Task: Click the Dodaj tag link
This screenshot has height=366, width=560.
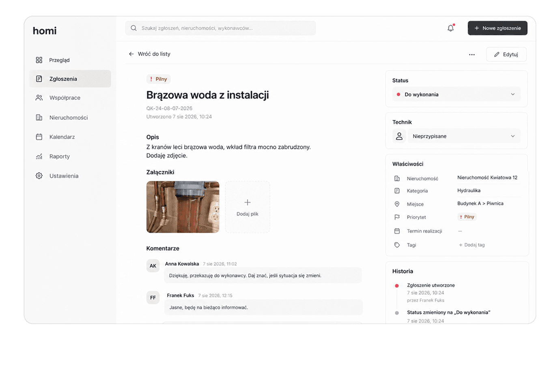Action: [472, 245]
